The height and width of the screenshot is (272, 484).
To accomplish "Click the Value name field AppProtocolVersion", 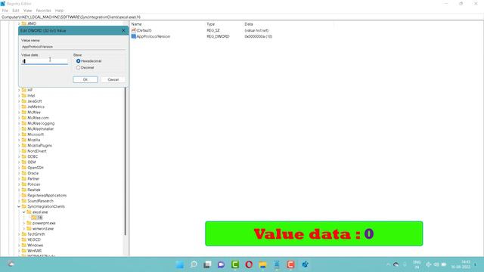I will coord(73,47).
